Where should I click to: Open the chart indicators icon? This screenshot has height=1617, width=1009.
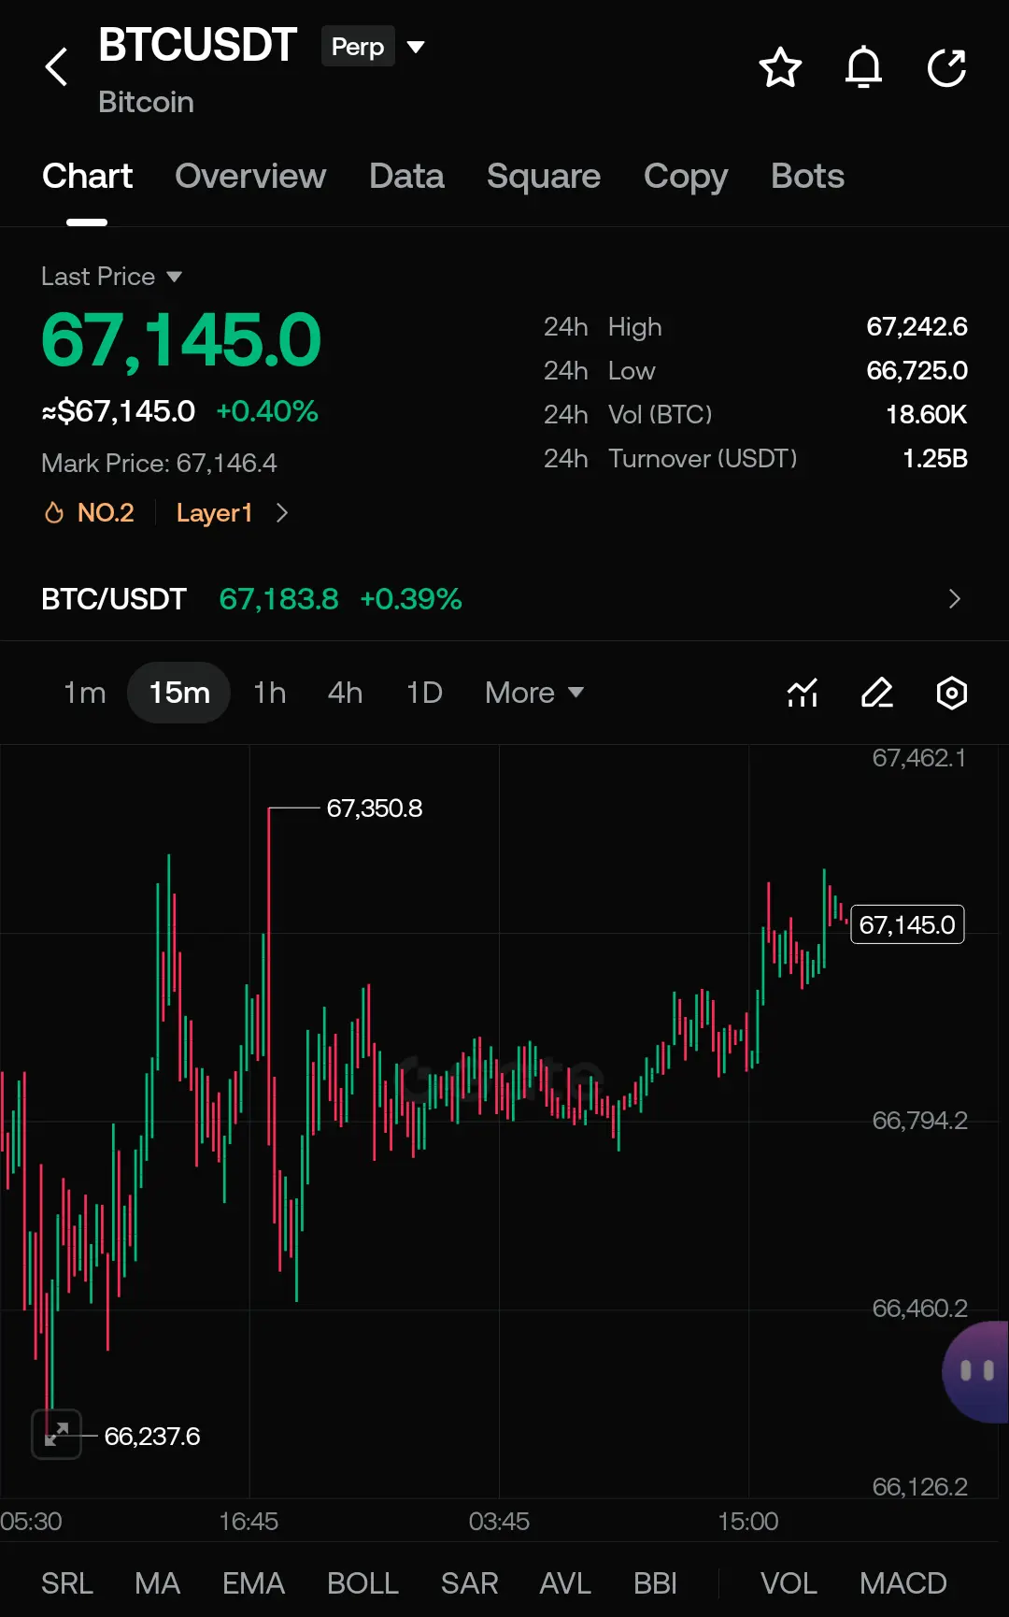point(803,693)
